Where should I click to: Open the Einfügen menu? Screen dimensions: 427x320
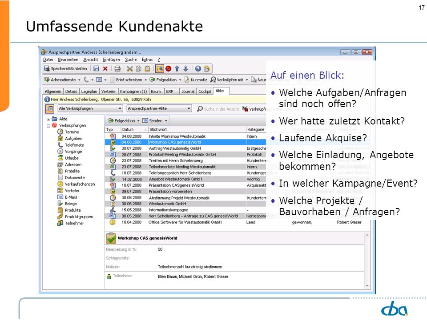point(111,60)
